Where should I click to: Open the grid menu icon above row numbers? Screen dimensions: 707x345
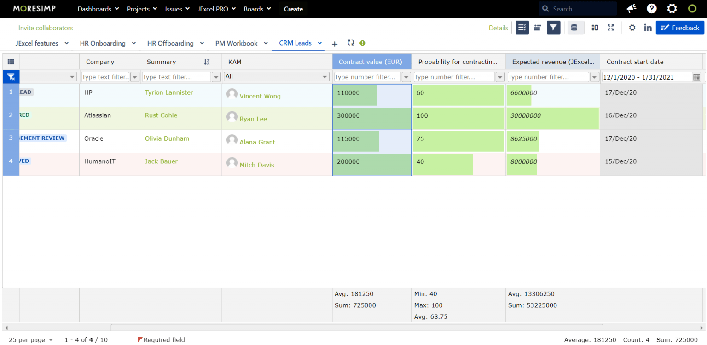(11, 61)
